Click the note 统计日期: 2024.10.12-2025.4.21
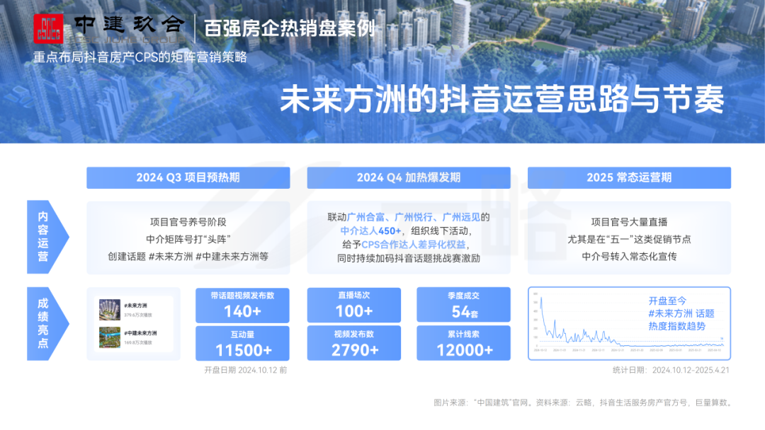Screen dimensions: 765x430 (671, 370)
